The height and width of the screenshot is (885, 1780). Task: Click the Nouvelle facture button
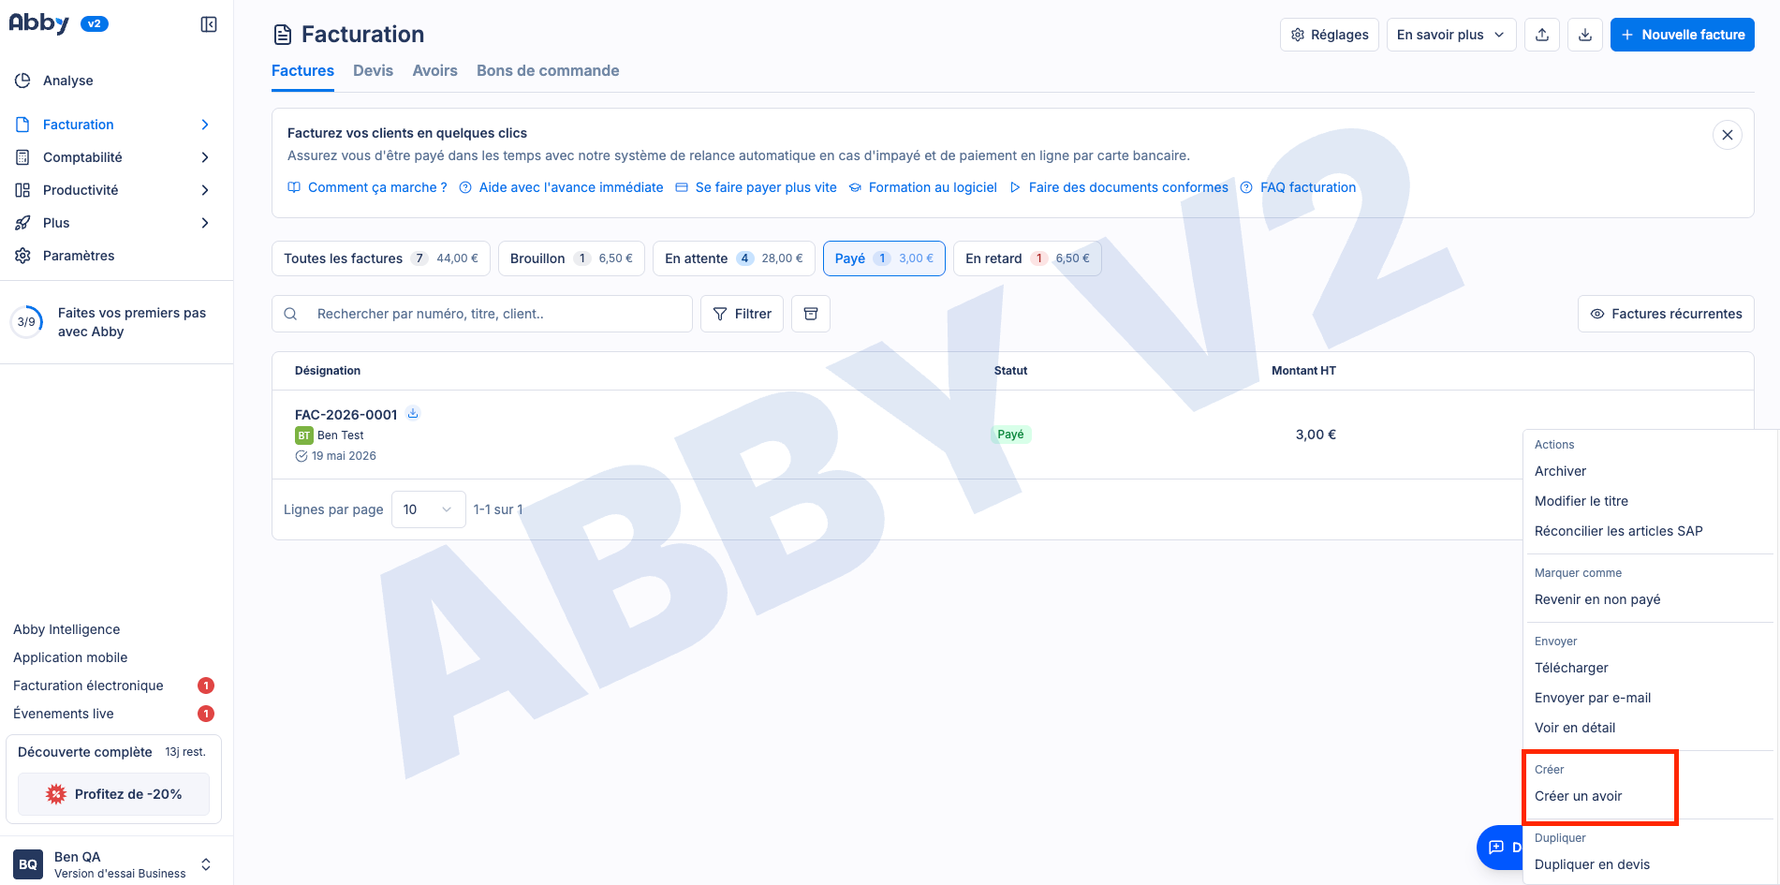(1683, 35)
